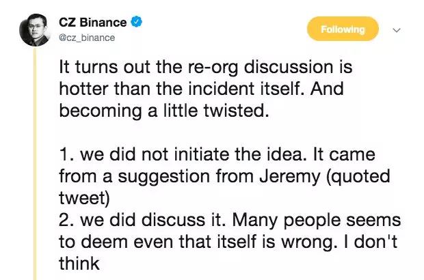424x280 pixels.
Task: Click the word 'Jeremy' in the tweet
Action: pos(290,177)
